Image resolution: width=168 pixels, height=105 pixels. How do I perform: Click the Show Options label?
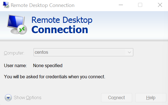27,98
